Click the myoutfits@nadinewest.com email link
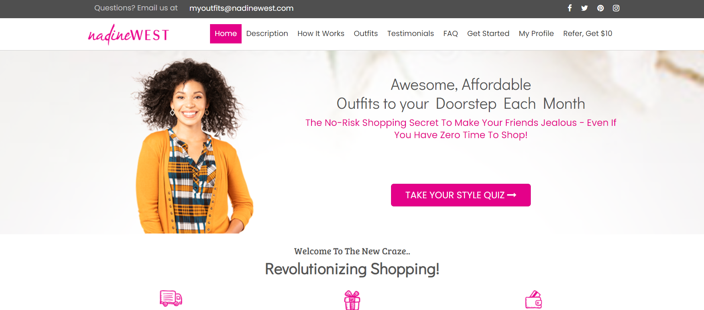The image size is (704, 310). pyautogui.click(x=241, y=8)
